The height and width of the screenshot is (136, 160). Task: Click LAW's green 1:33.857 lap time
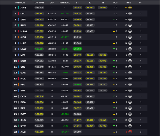39,49
